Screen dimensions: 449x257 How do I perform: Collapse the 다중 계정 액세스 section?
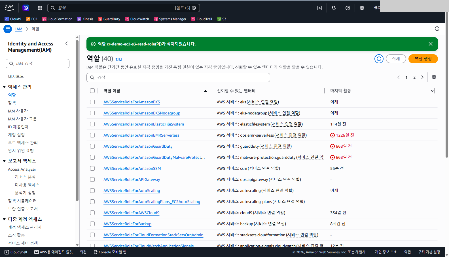(4, 219)
